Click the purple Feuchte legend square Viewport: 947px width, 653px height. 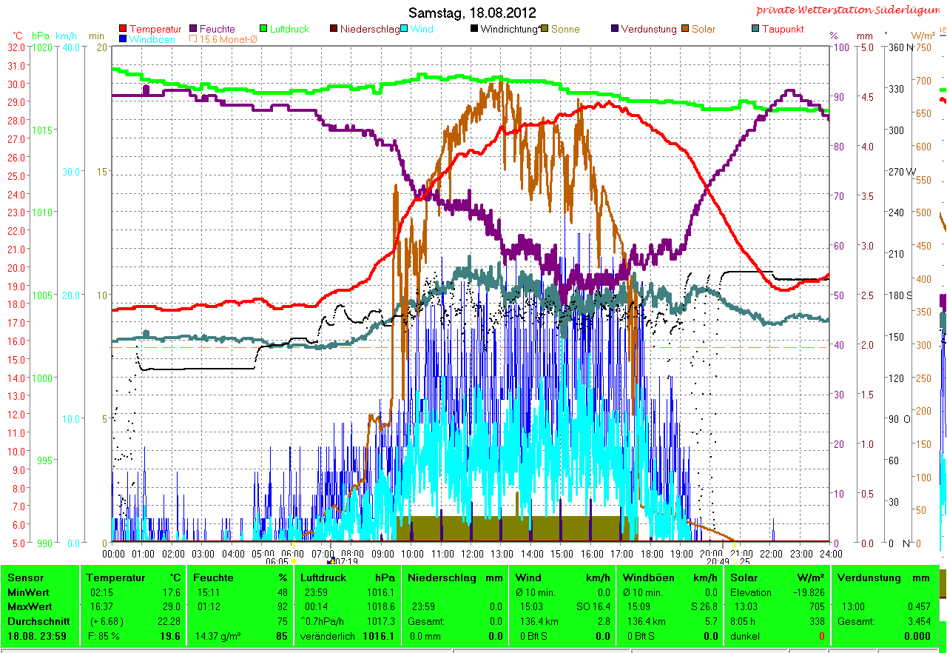194,30
